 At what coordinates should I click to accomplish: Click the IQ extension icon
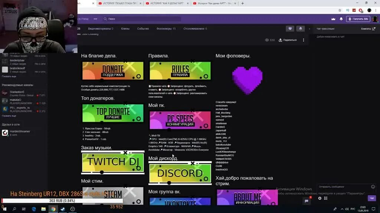pyautogui.click(x=347, y=10)
